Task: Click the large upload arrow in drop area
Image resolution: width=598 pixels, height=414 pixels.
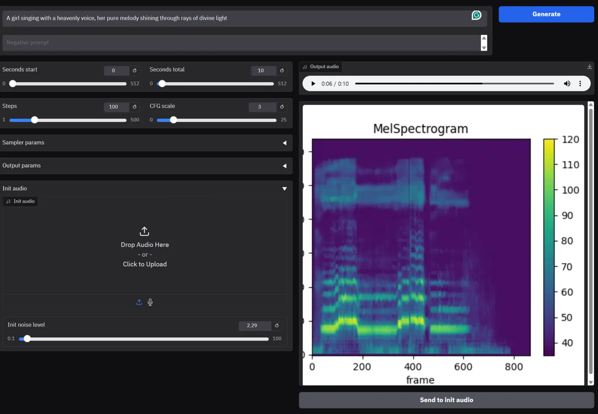Action: [x=144, y=231]
